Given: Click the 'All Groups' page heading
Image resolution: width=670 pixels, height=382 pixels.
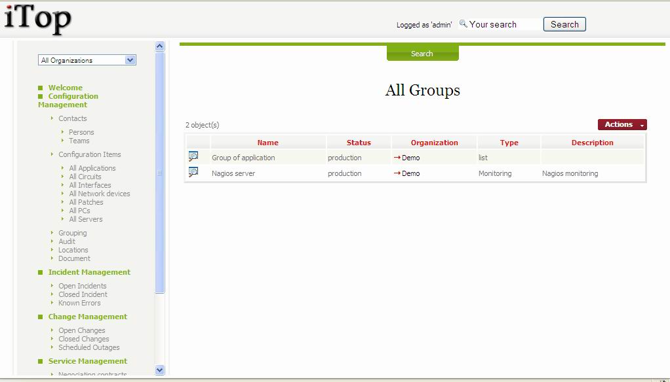Looking at the screenshot, I should [x=423, y=90].
